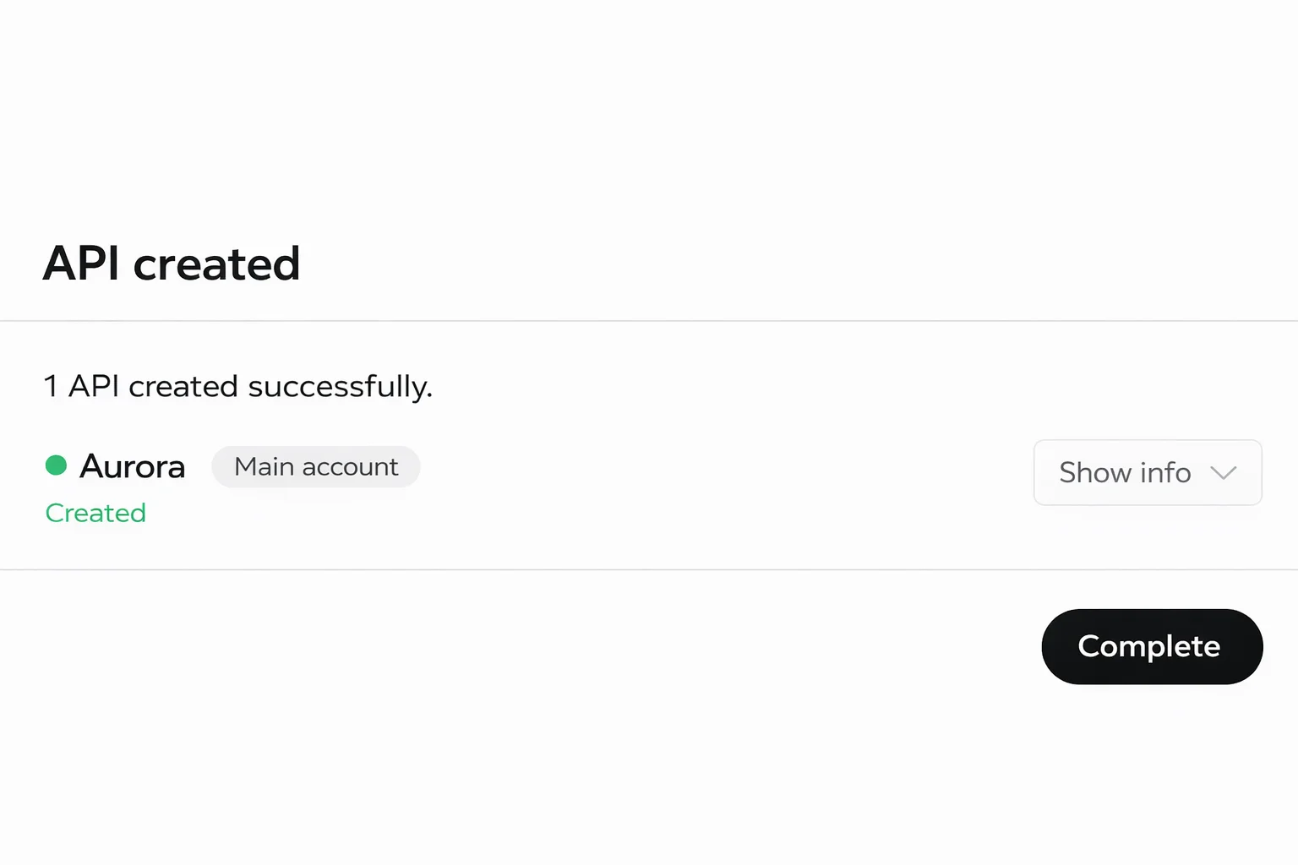Click the green Created status indicator

pyautogui.click(x=95, y=513)
